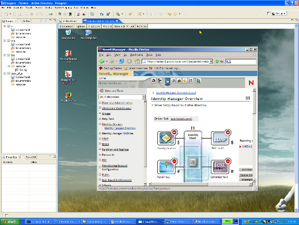Click the Options button in remote toolbar
This screenshot has width=299, height=225.
(81, 27)
